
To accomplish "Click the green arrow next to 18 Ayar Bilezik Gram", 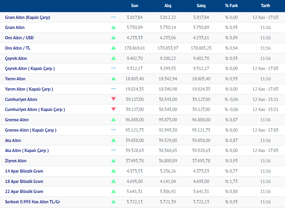I will [114, 181].
